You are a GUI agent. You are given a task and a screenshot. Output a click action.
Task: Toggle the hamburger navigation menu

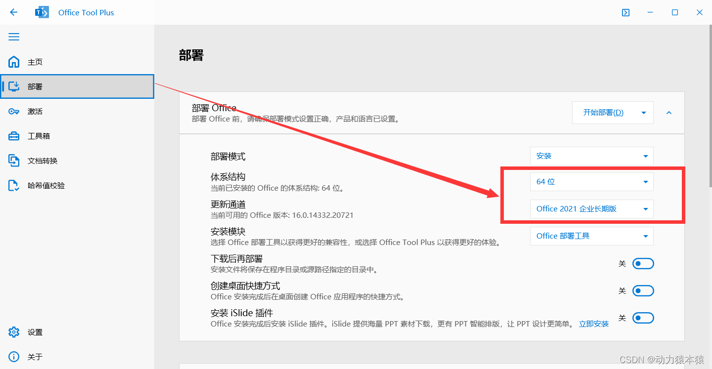pyautogui.click(x=14, y=37)
